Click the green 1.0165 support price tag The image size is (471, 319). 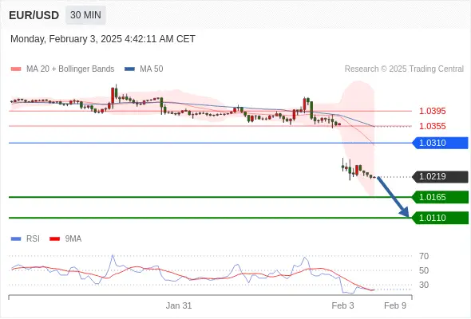[x=441, y=197]
